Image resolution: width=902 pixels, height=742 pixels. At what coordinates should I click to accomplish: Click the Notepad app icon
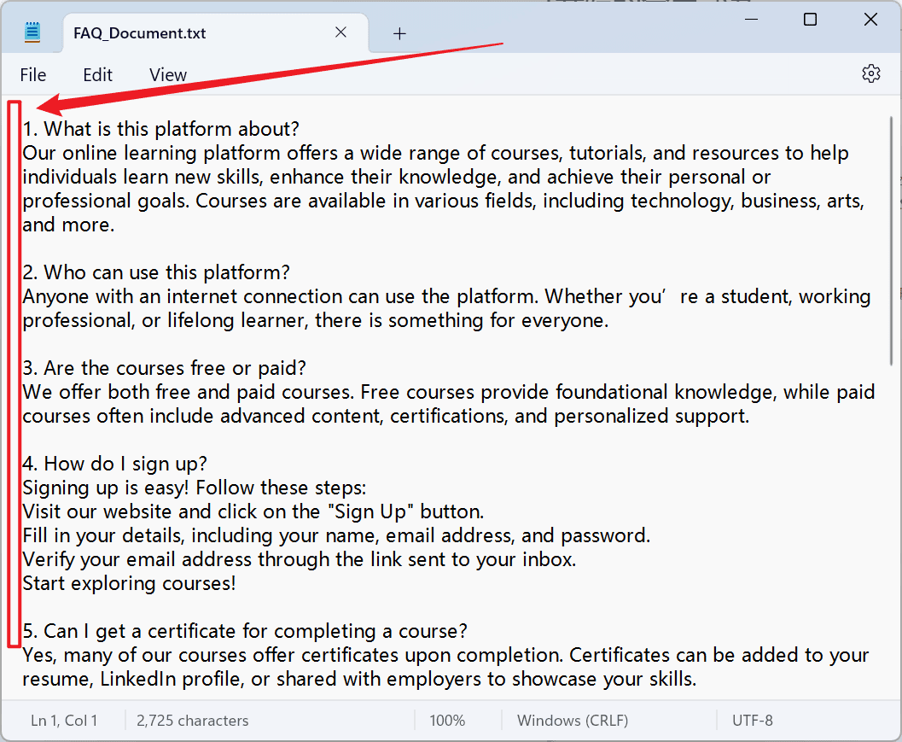tap(32, 32)
